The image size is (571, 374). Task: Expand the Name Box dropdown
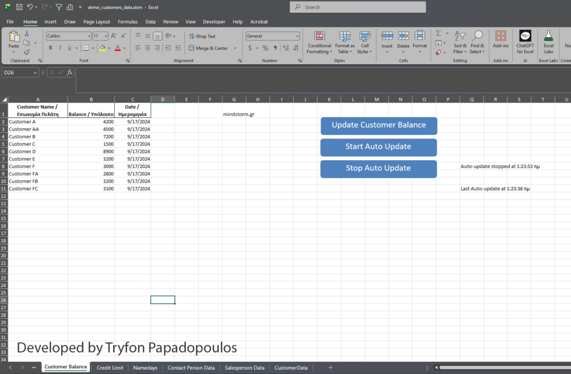[35, 73]
